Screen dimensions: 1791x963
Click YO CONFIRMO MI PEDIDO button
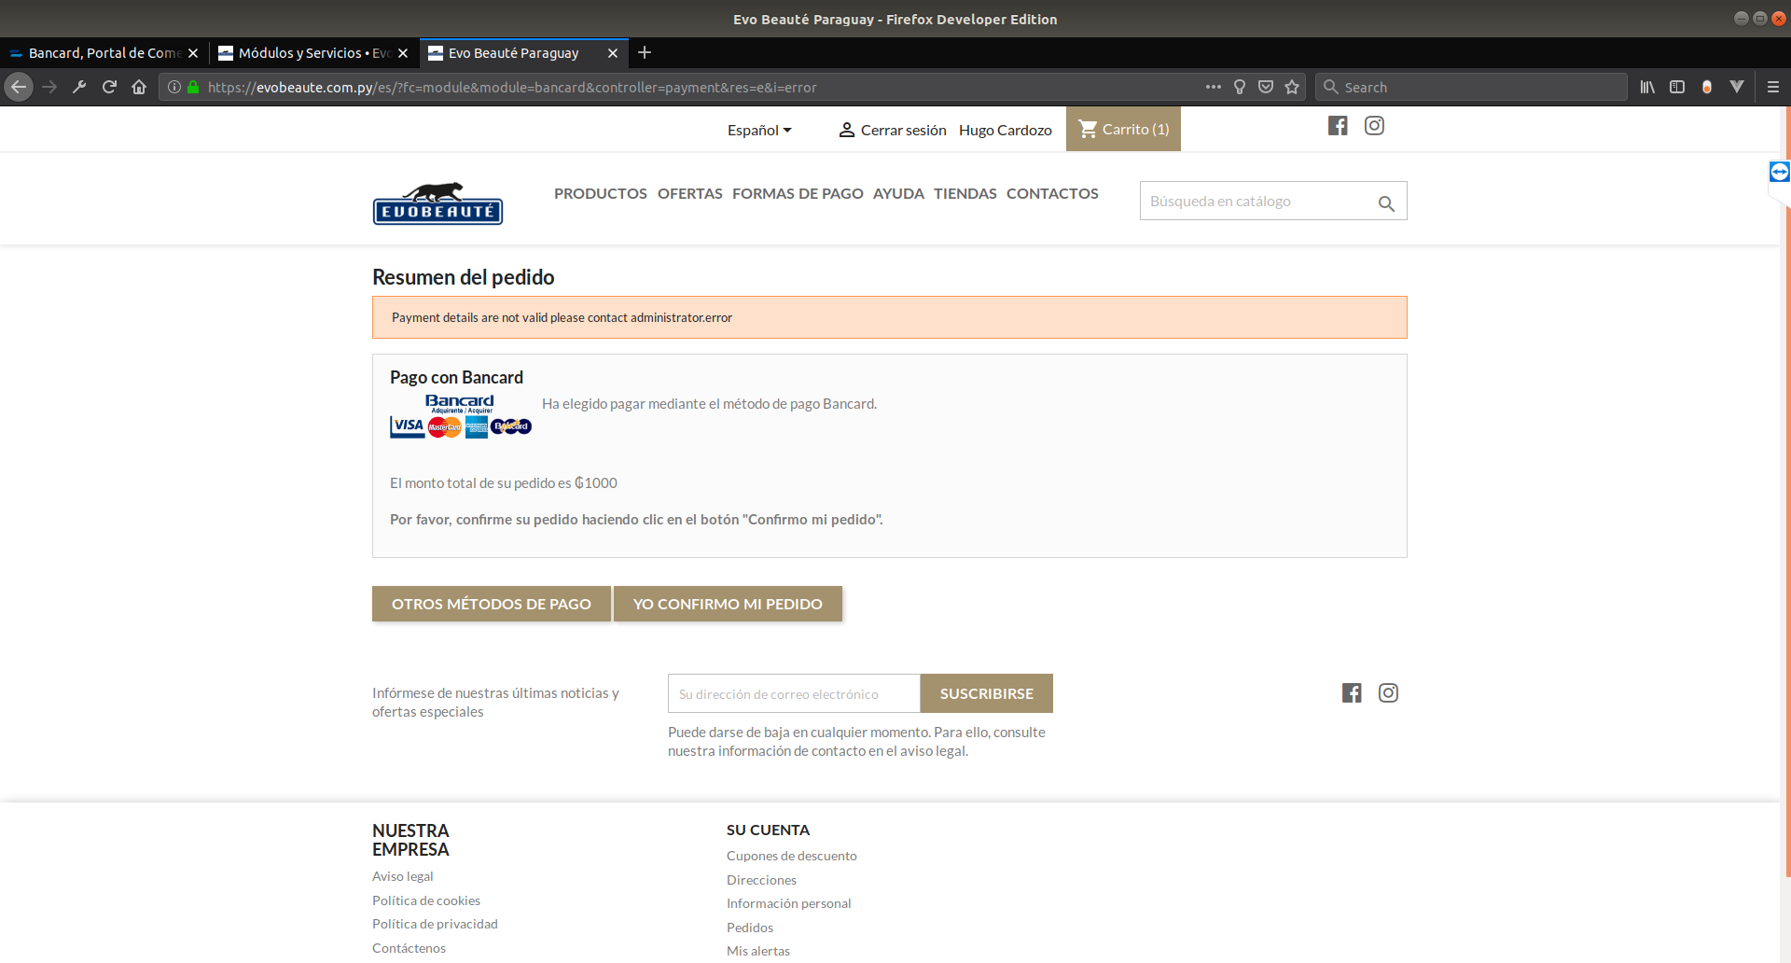728,604
